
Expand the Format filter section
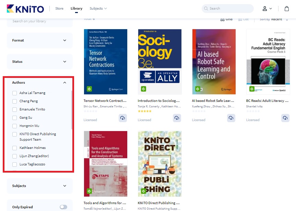(x=65, y=40)
